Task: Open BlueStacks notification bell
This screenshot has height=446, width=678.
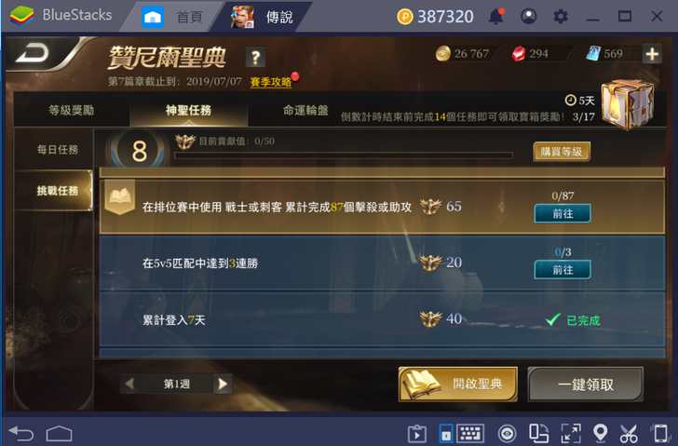Action: coord(496,17)
